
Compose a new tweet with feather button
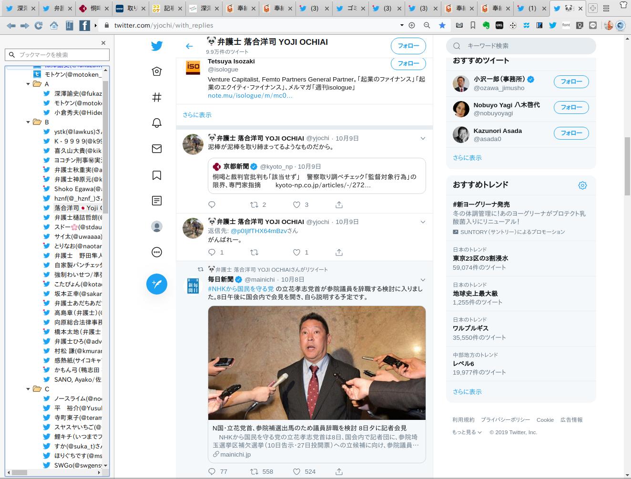(157, 284)
